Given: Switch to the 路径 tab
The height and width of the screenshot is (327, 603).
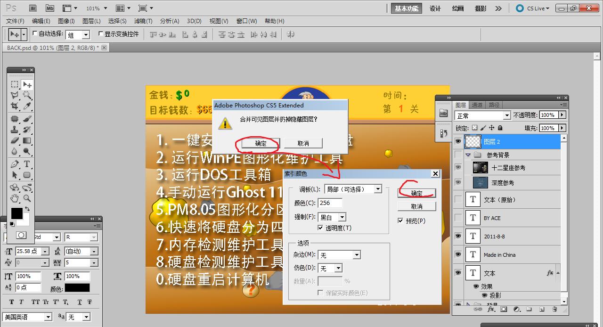Looking at the screenshot, I should pyautogui.click(x=494, y=105).
